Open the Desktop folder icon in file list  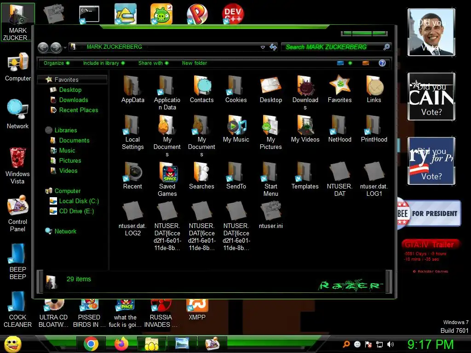tap(270, 89)
